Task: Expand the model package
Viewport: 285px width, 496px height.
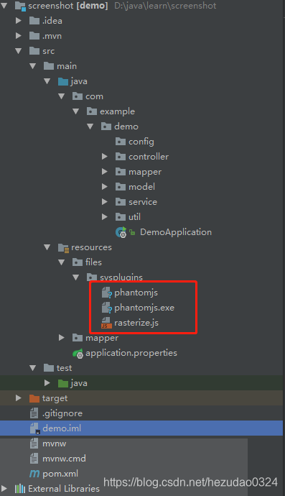Action: point(105,187)
